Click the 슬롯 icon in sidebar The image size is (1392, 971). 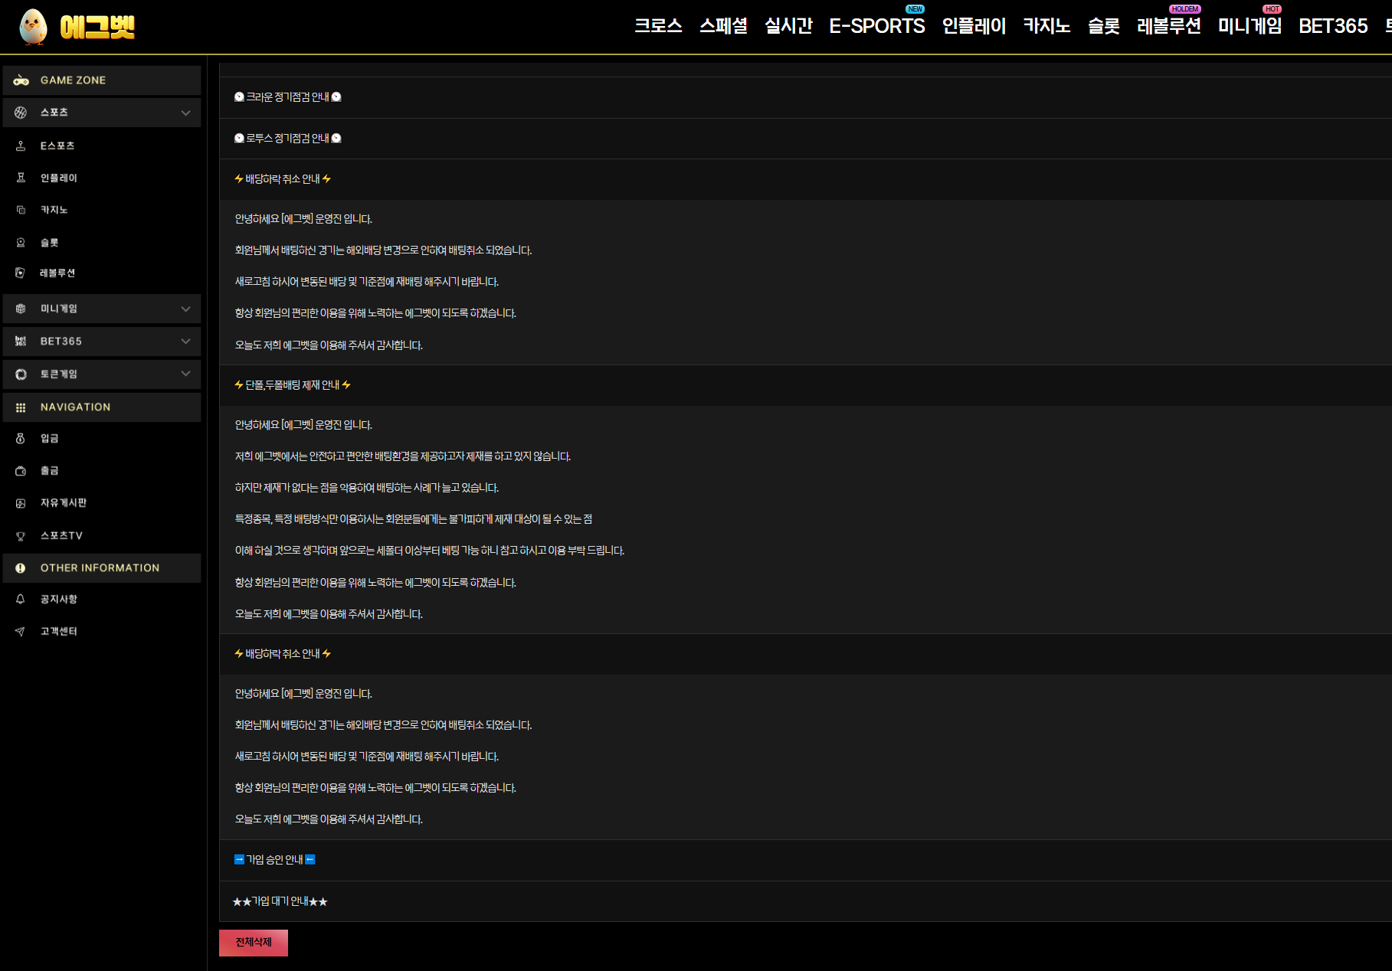click(x=21, y=243)
